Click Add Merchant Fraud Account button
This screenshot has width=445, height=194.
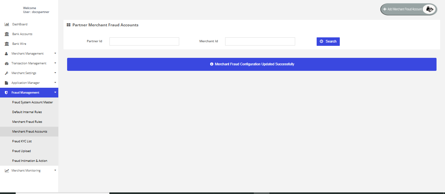[x=408, y=9]
